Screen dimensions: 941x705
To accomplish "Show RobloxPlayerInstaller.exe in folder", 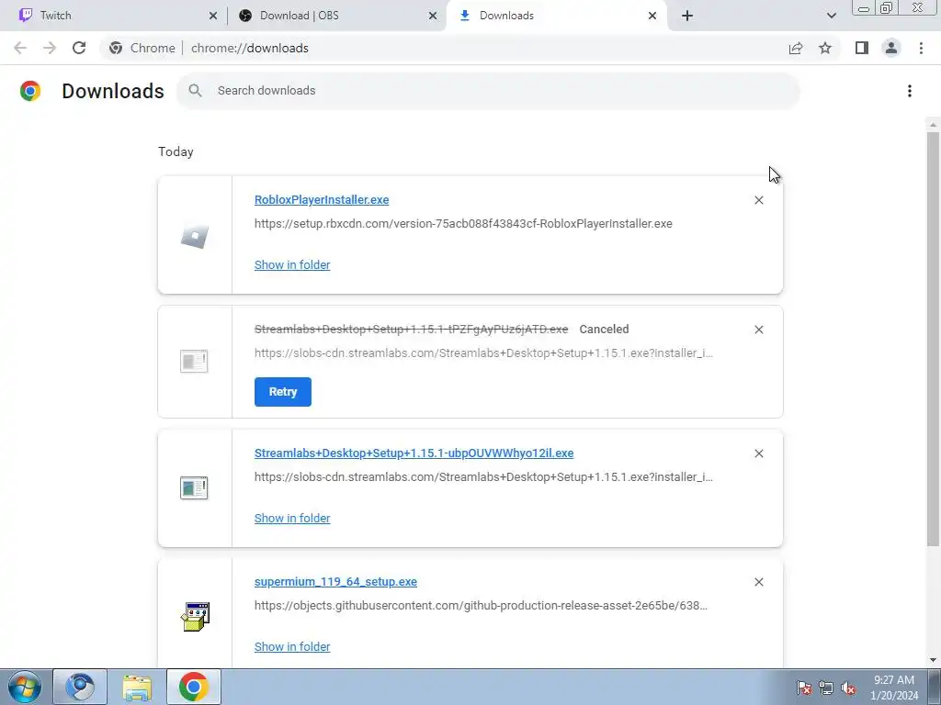I will click(292, 265).
